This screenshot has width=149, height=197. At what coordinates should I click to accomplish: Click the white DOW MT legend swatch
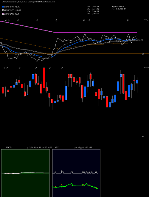[x=3, y=10]
